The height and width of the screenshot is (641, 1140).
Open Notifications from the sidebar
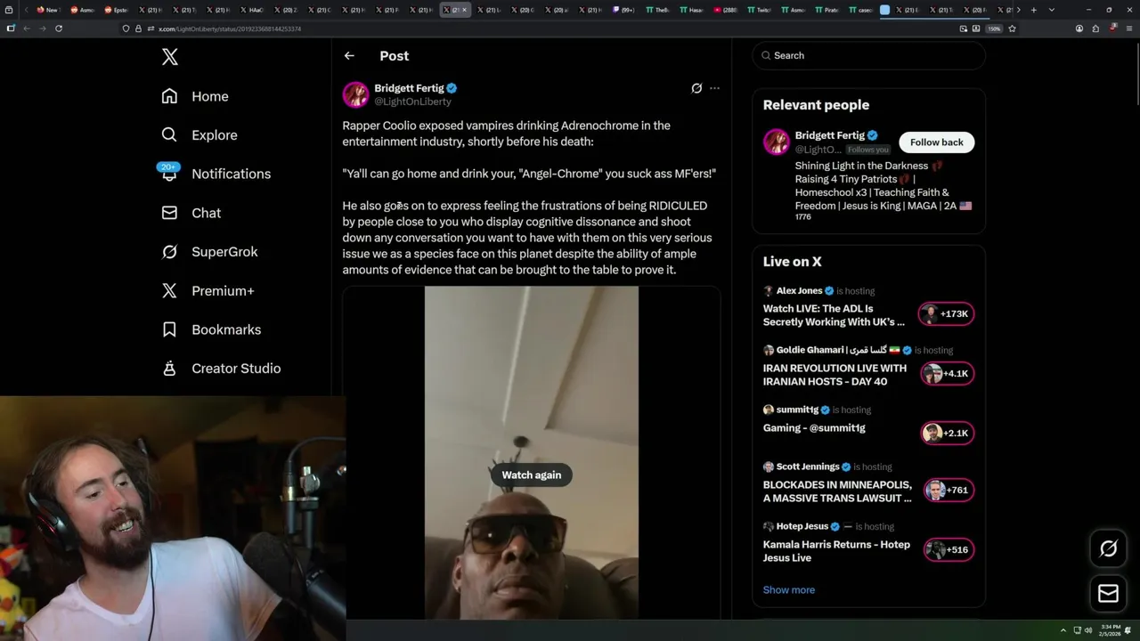(216, 174)
